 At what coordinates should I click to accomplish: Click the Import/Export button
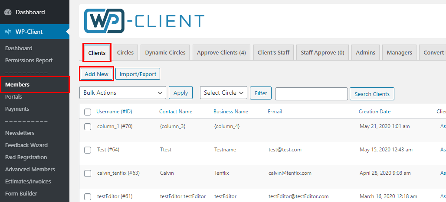coord(138,74)
